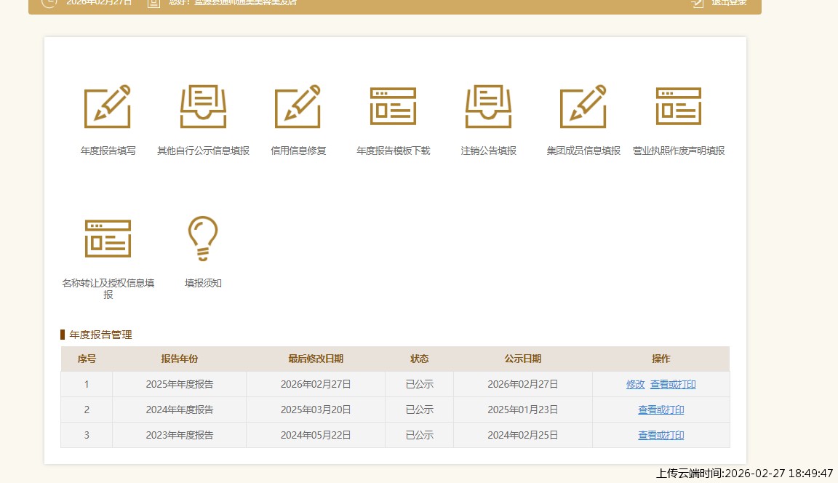Click the 操作 column header
The width and height of the screenshot is (838, 483).
(661, 359)
